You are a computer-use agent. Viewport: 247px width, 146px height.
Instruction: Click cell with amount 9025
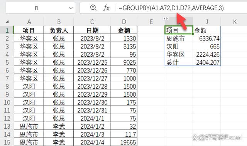(124, 62)
